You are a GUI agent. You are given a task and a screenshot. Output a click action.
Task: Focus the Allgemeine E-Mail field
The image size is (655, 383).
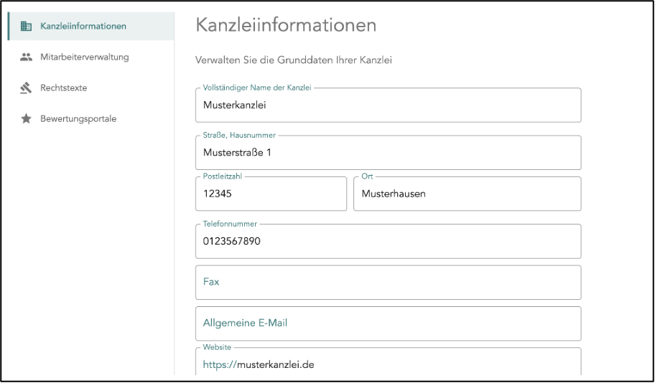[x=388, y=323]
